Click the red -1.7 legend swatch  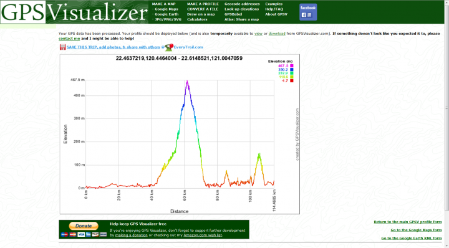tap(292, 80)
